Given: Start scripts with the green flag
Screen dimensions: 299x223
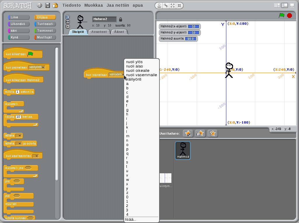Looking at the screenshot, I should (281, 15).
